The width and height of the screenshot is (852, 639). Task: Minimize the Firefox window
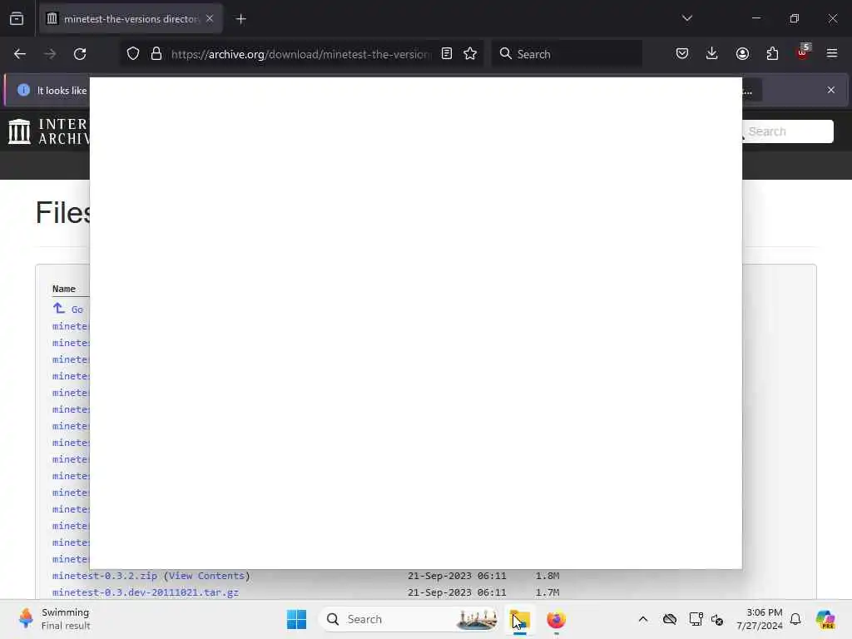point(755,18)
